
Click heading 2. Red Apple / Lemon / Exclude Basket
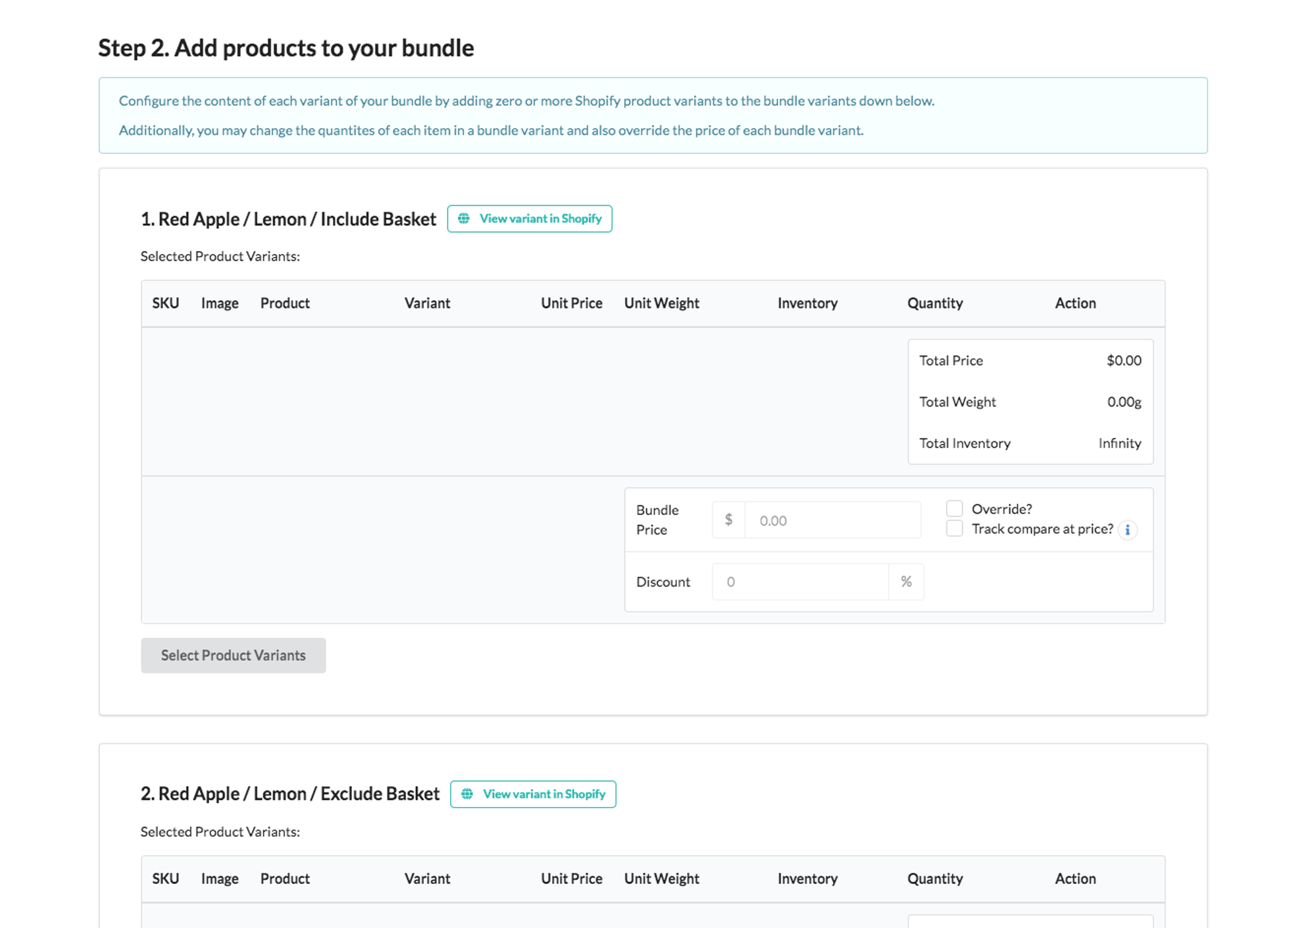coord(290,794)
